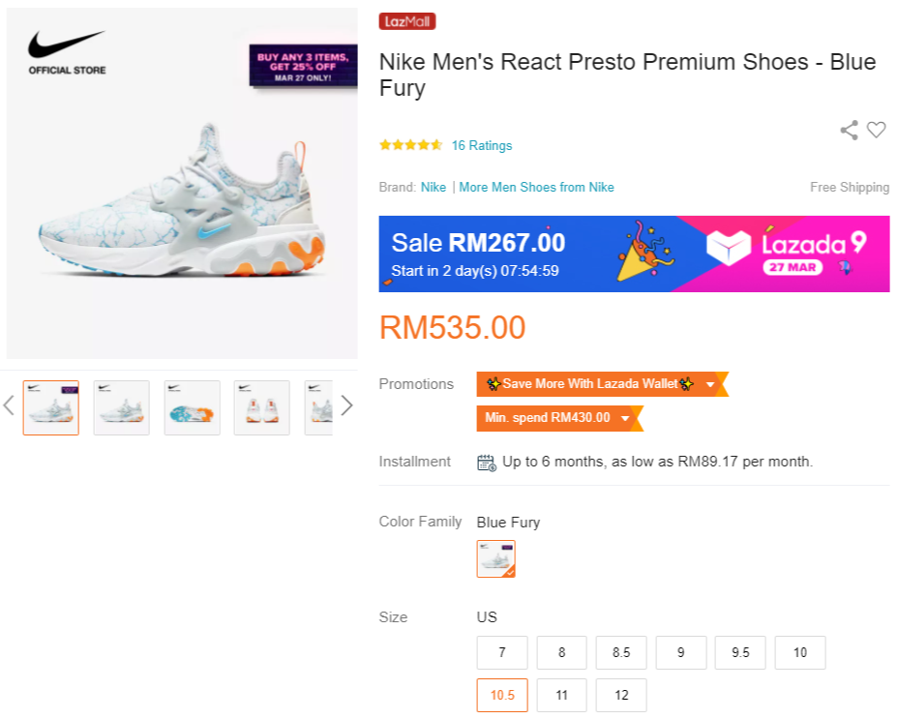View the shoe sole thumbnail image
Viewport: 897px width, 719px height.
tap(192, 407)
